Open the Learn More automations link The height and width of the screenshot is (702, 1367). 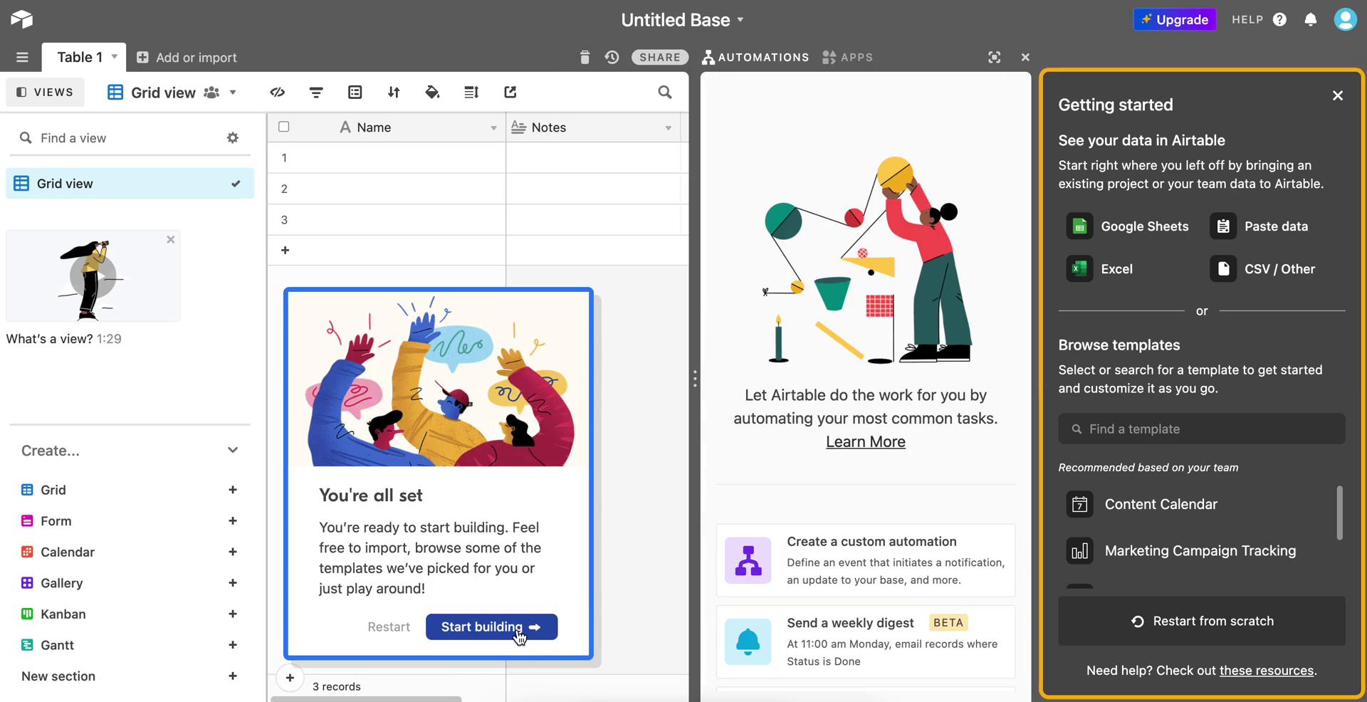pos(866,441)
